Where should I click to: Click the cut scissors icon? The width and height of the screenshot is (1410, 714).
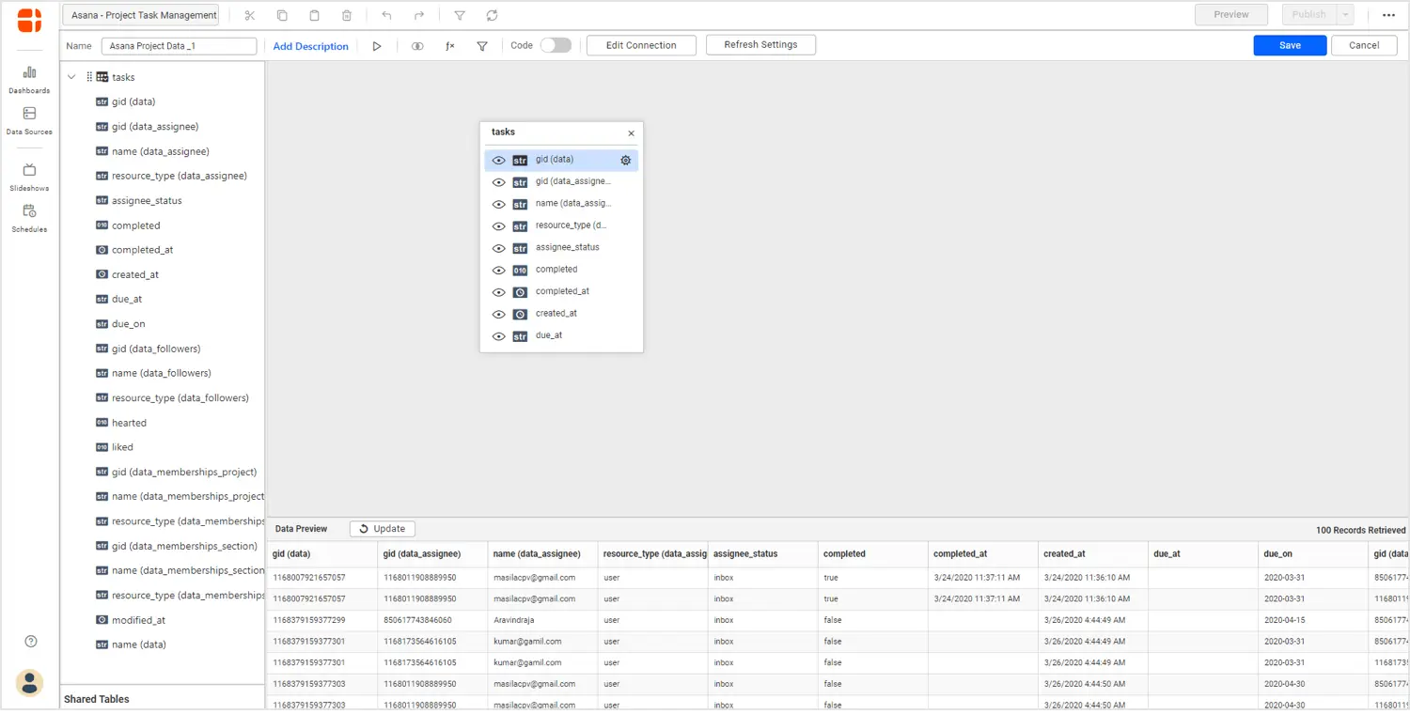point(249,15)
